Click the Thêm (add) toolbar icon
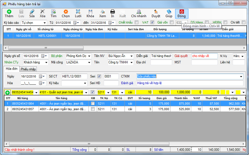The width and height of the screenshot is (249, 155). [9, 12]
